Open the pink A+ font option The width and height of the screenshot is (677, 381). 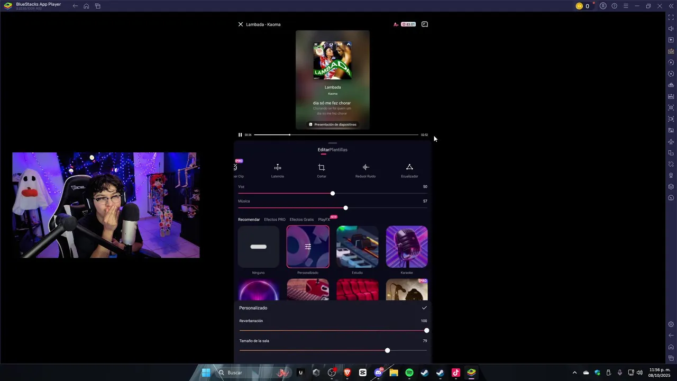[x=396, y=24]
